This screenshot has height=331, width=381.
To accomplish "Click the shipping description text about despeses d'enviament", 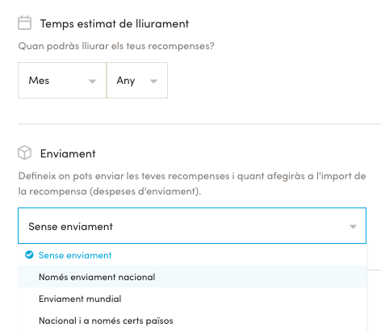I will (x=192, y=183).
